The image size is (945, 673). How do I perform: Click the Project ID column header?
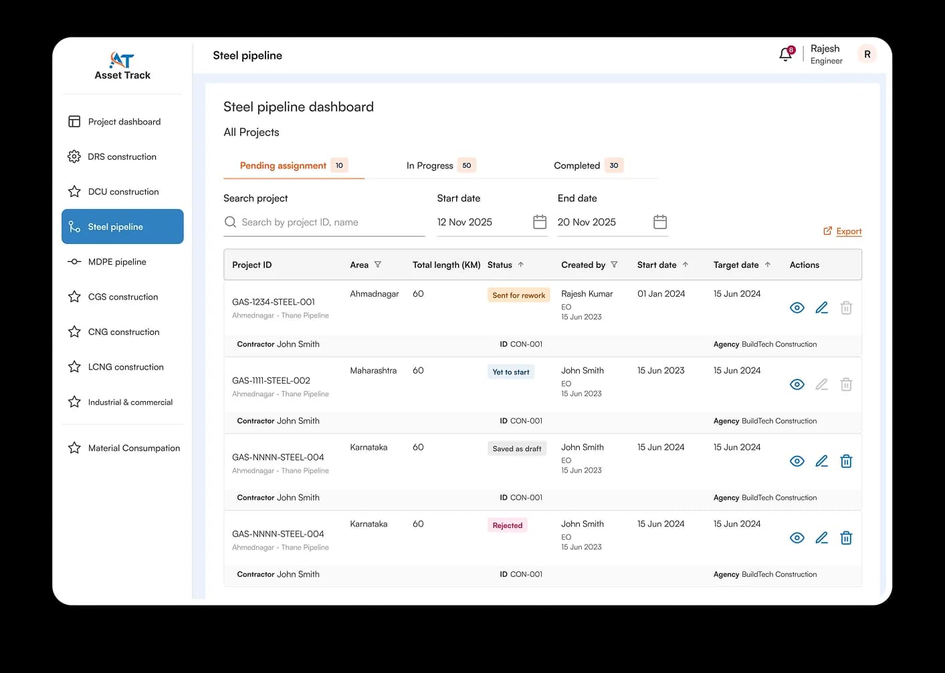[252, 265]
